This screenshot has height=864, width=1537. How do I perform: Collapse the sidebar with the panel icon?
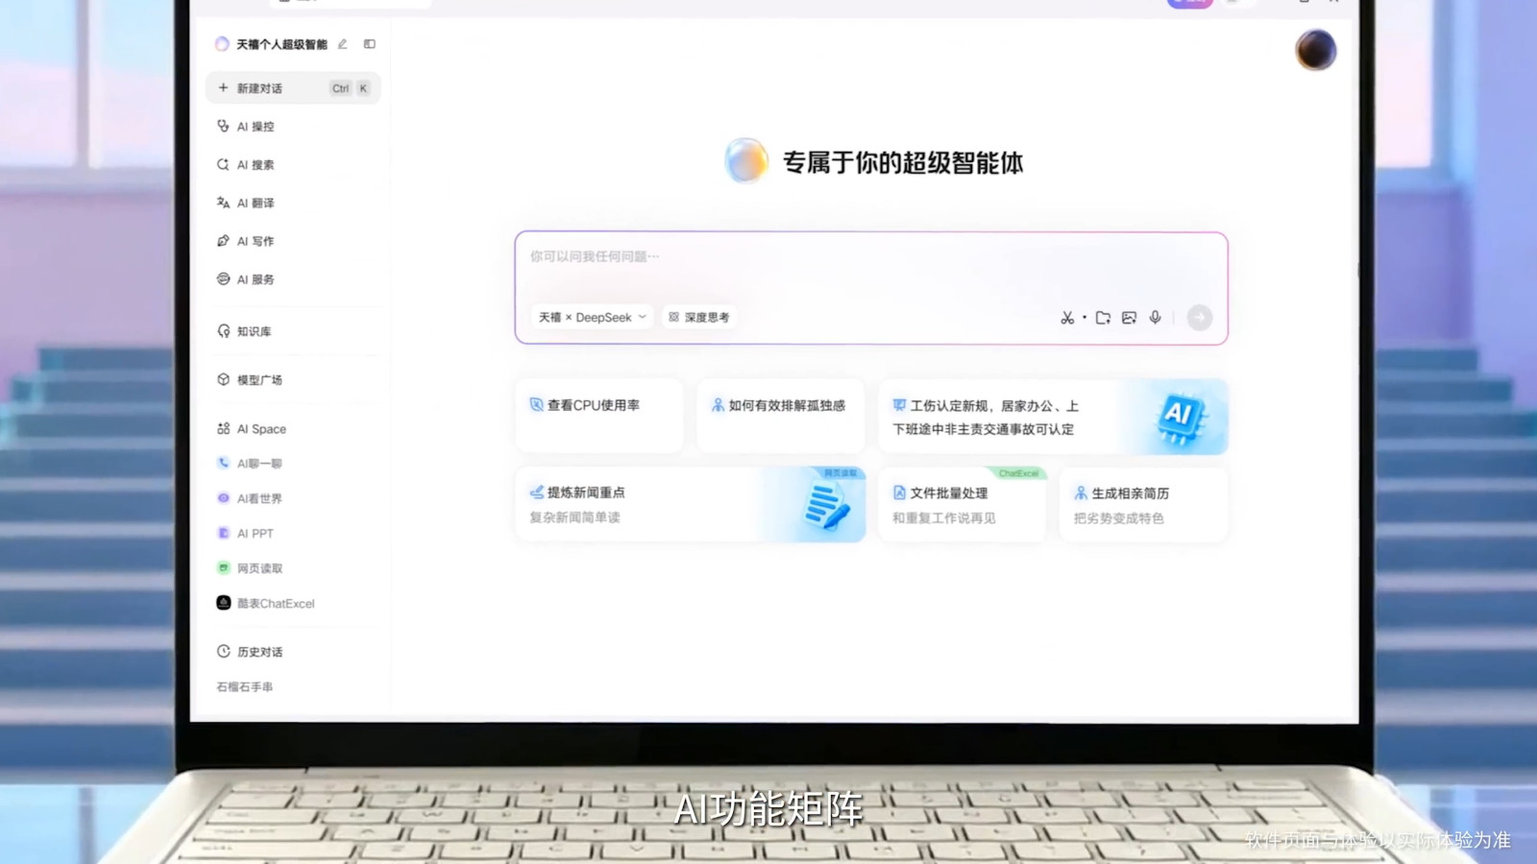coord(370,44)
